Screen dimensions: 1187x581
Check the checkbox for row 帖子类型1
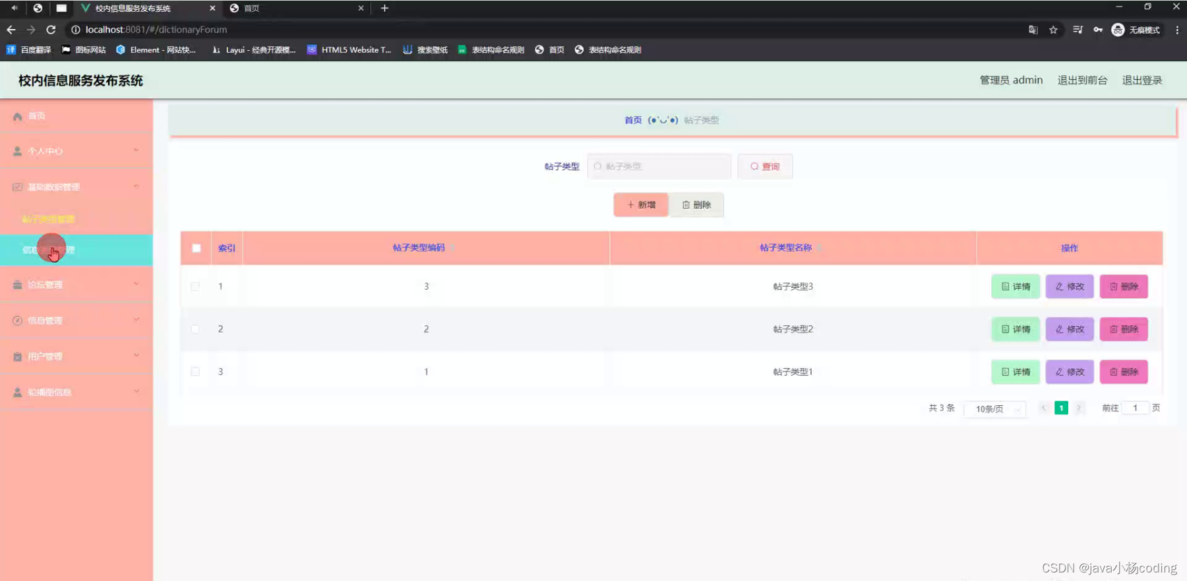point(195,372)
